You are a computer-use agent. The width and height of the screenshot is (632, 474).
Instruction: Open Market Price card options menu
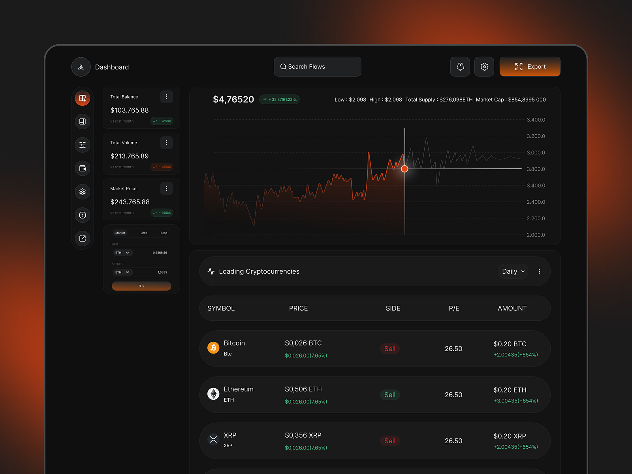pyautogui.click(x=166, y=188)
